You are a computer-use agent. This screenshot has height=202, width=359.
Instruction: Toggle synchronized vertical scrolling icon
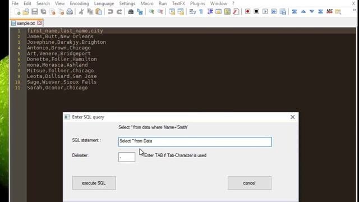(172, 11)
